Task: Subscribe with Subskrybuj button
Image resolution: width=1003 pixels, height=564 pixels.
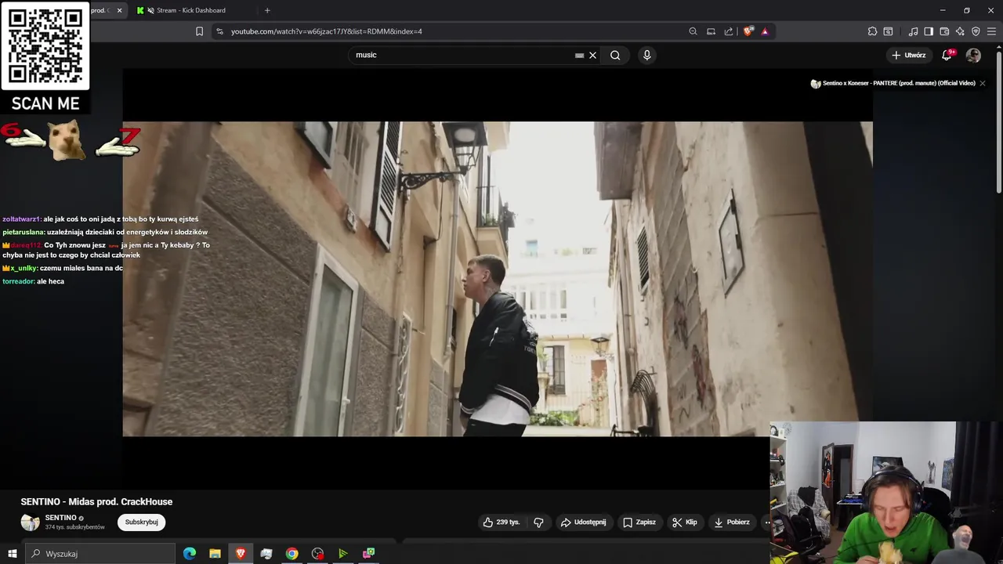Action: [141, 522]
